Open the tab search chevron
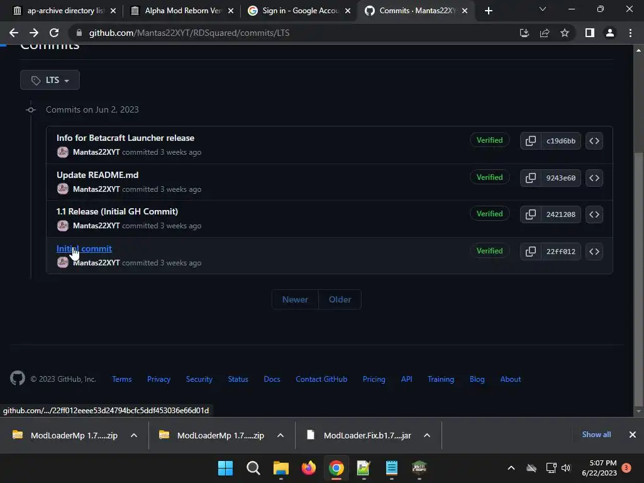This screenshot has height=483, width=644. pos(543,9)
